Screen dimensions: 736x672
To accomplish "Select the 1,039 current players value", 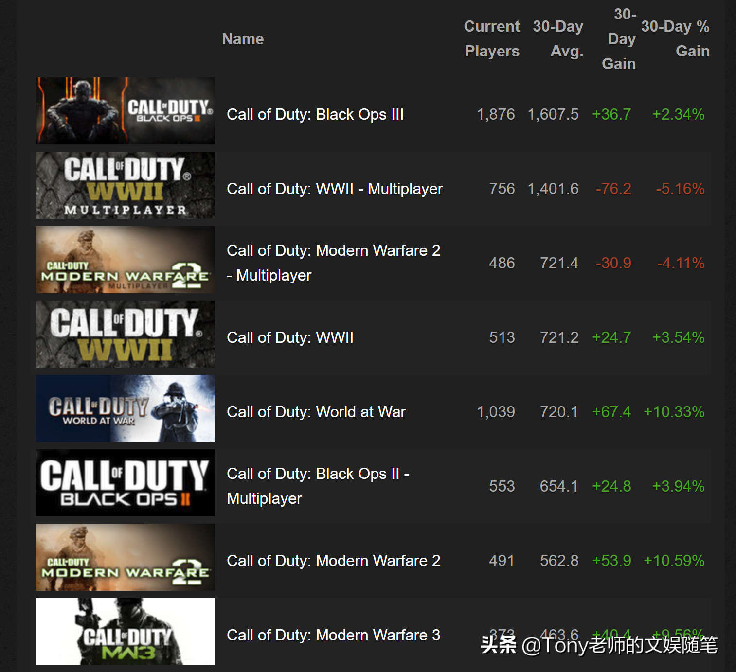I will click(496, 412).
